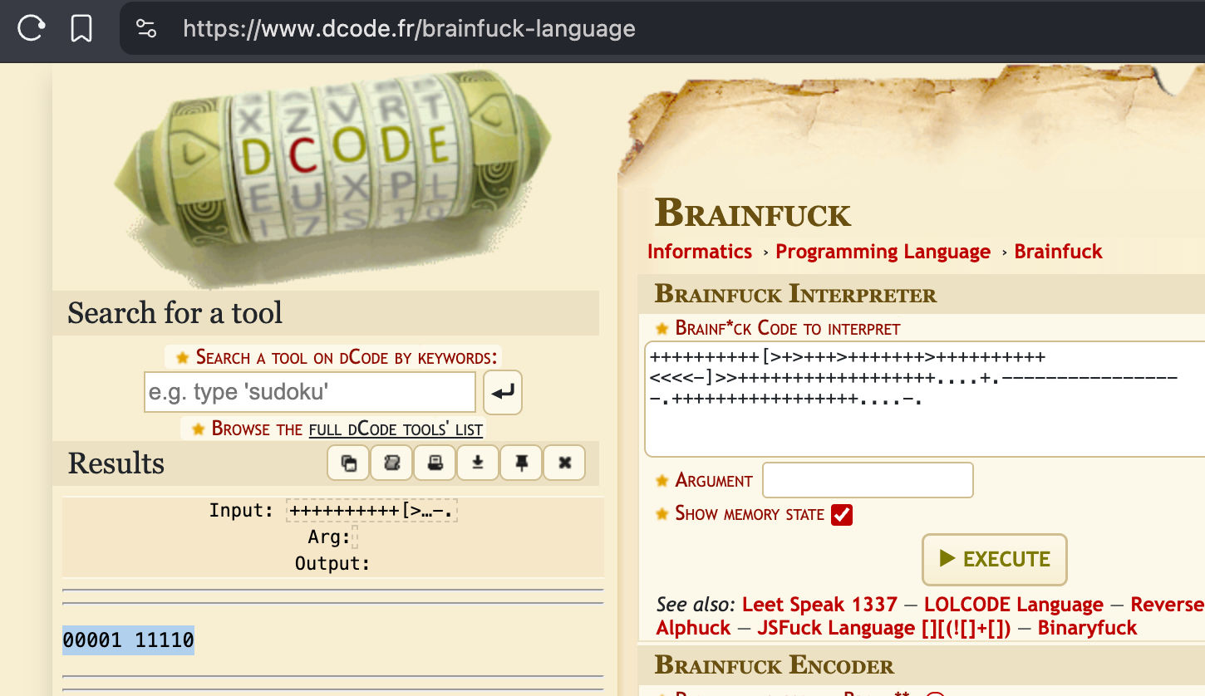
Task: Run the code with the Execute button
Action: 994,559
